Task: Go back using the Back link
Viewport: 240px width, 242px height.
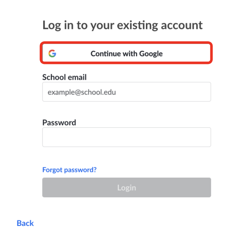Action: pos(25,223)
